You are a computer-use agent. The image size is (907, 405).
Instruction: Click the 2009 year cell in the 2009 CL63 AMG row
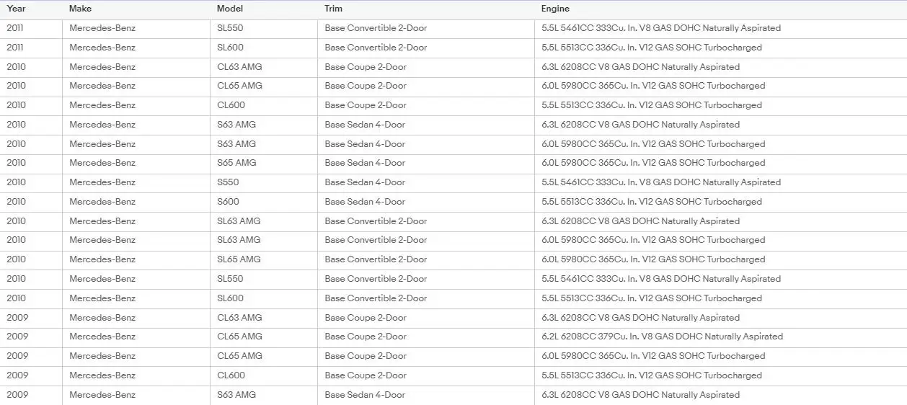click(31, 319)
